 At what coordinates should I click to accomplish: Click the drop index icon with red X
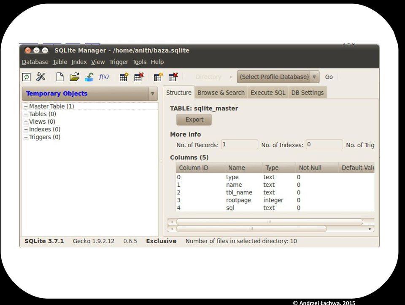click(173, 77)
